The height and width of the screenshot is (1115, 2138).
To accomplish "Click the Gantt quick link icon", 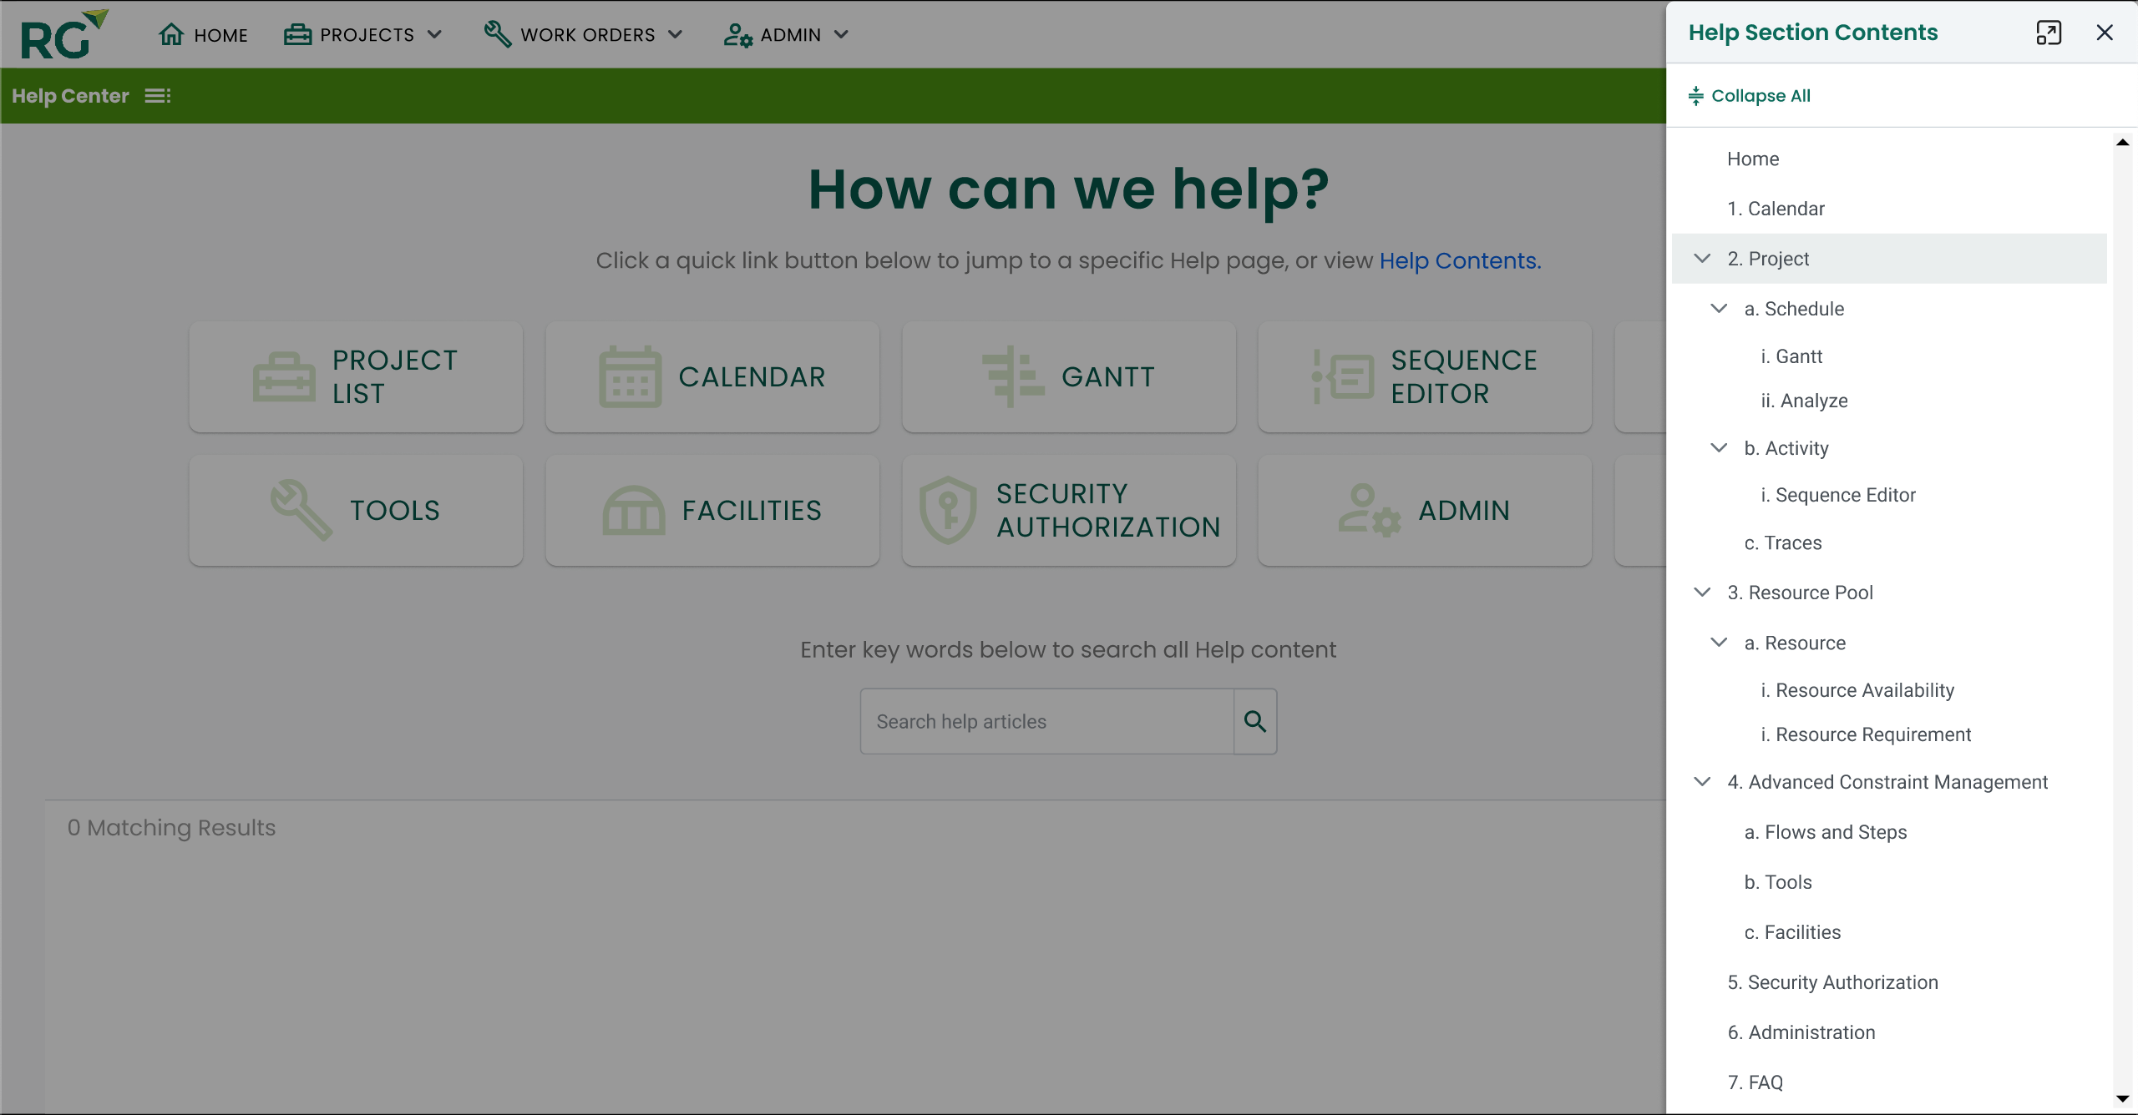I will click(x=1013, y=376).
